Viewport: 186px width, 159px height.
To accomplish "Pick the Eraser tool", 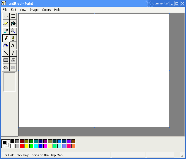I will (x=6, y=24).
